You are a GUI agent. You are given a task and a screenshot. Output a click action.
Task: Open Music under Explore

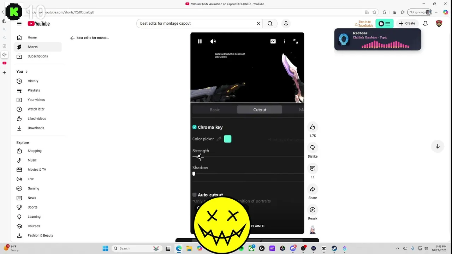pyautogui.click(x=38, y=160)
